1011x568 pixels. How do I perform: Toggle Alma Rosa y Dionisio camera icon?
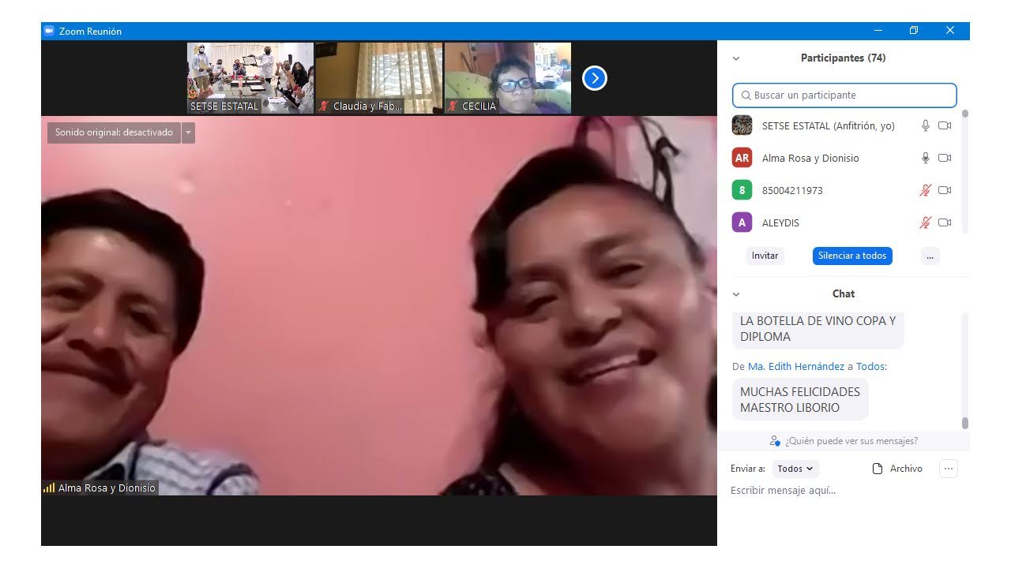(945, 158)
